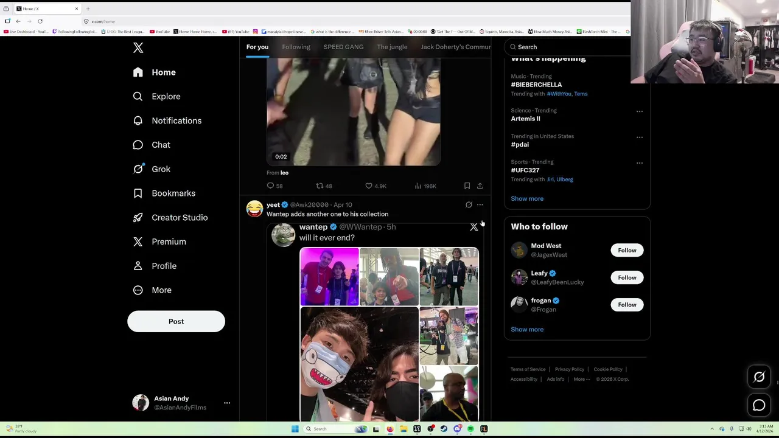This screenshot has height=438, width=779.
Task: Click the Asian Andy profile avatar
Action: 141,403
